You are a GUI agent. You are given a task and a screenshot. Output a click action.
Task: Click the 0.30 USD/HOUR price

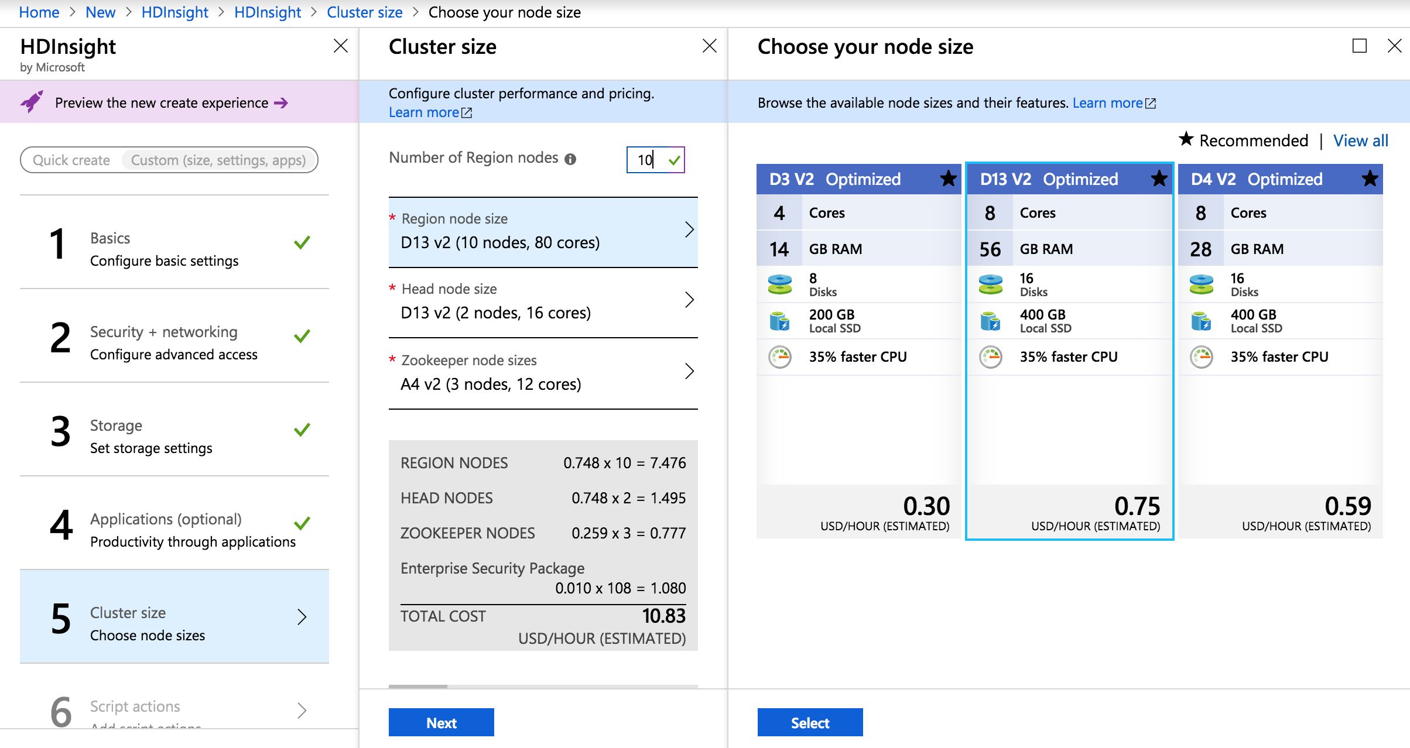coord(926,506)
